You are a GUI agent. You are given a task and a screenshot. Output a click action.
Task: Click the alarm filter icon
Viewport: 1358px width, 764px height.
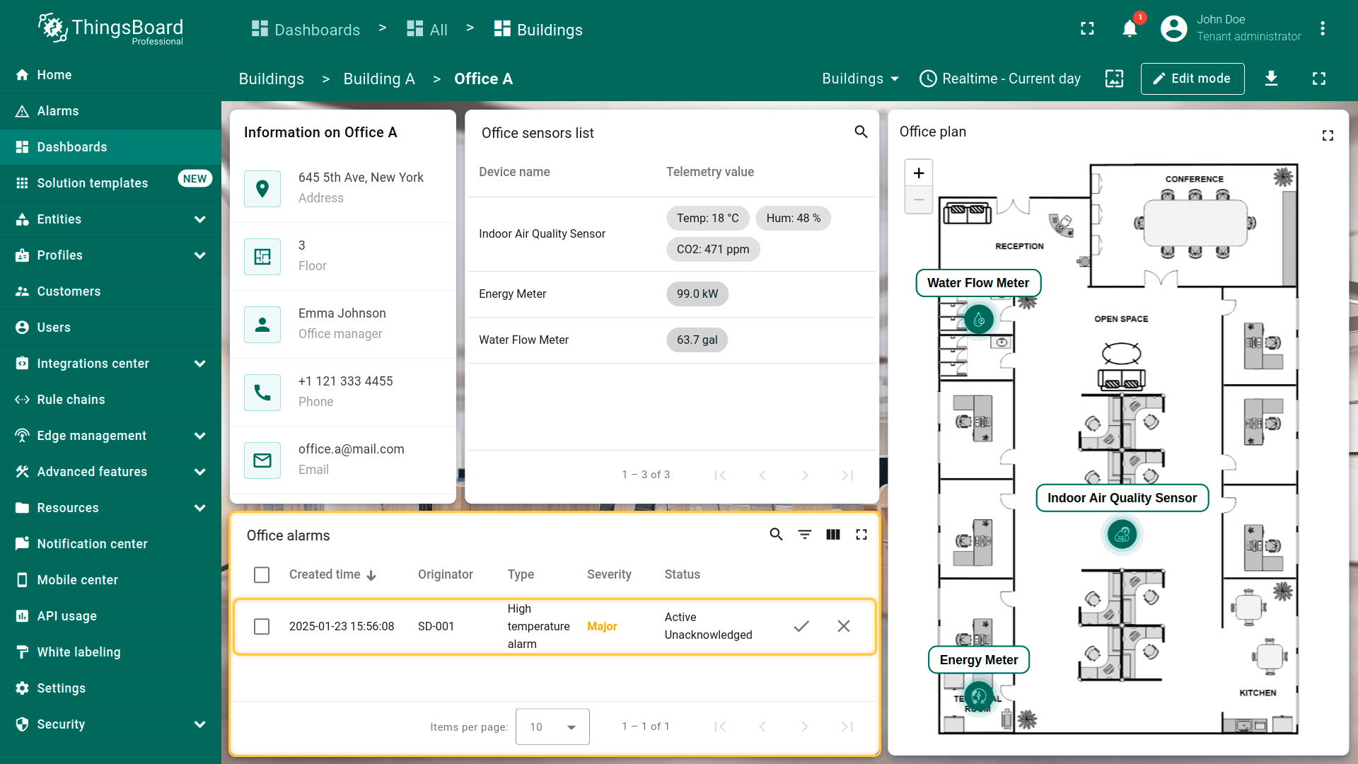pyautogui.click(x=804, y=535)
